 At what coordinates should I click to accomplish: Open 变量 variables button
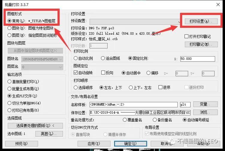point(205,104)
